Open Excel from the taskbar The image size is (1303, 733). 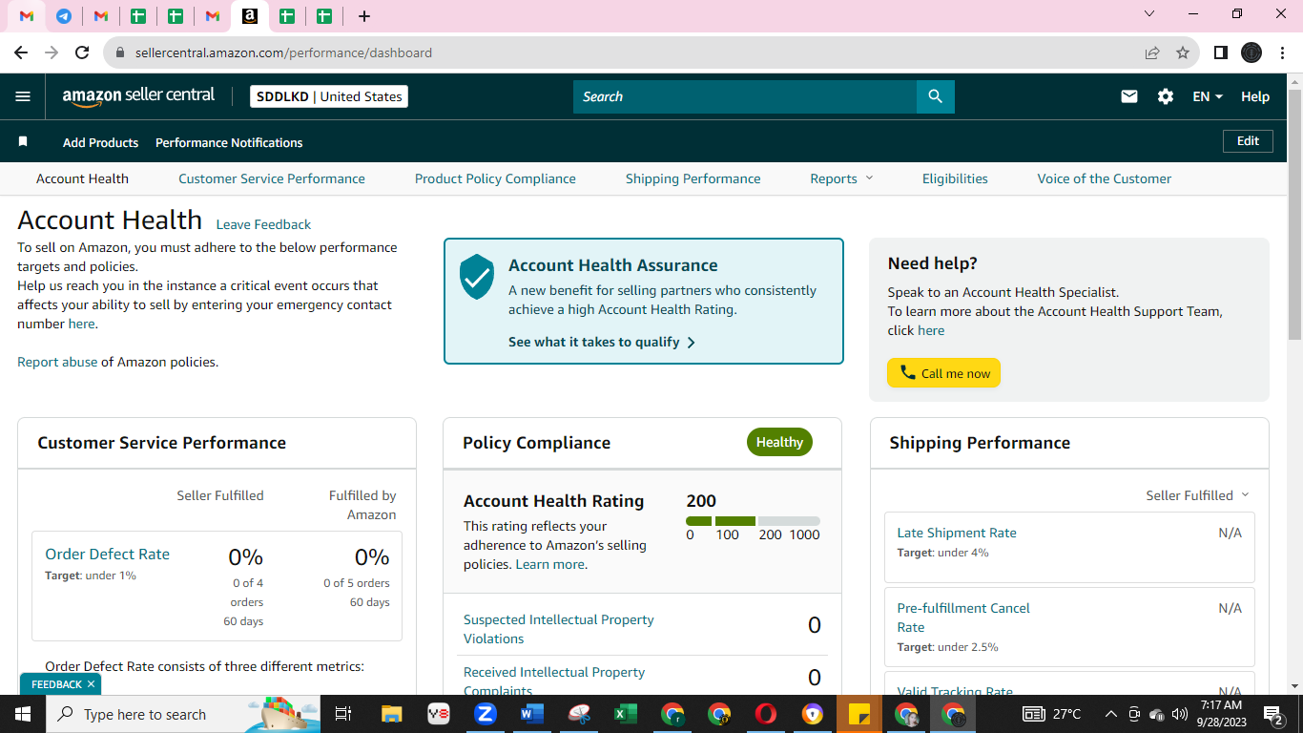(625, 714)
